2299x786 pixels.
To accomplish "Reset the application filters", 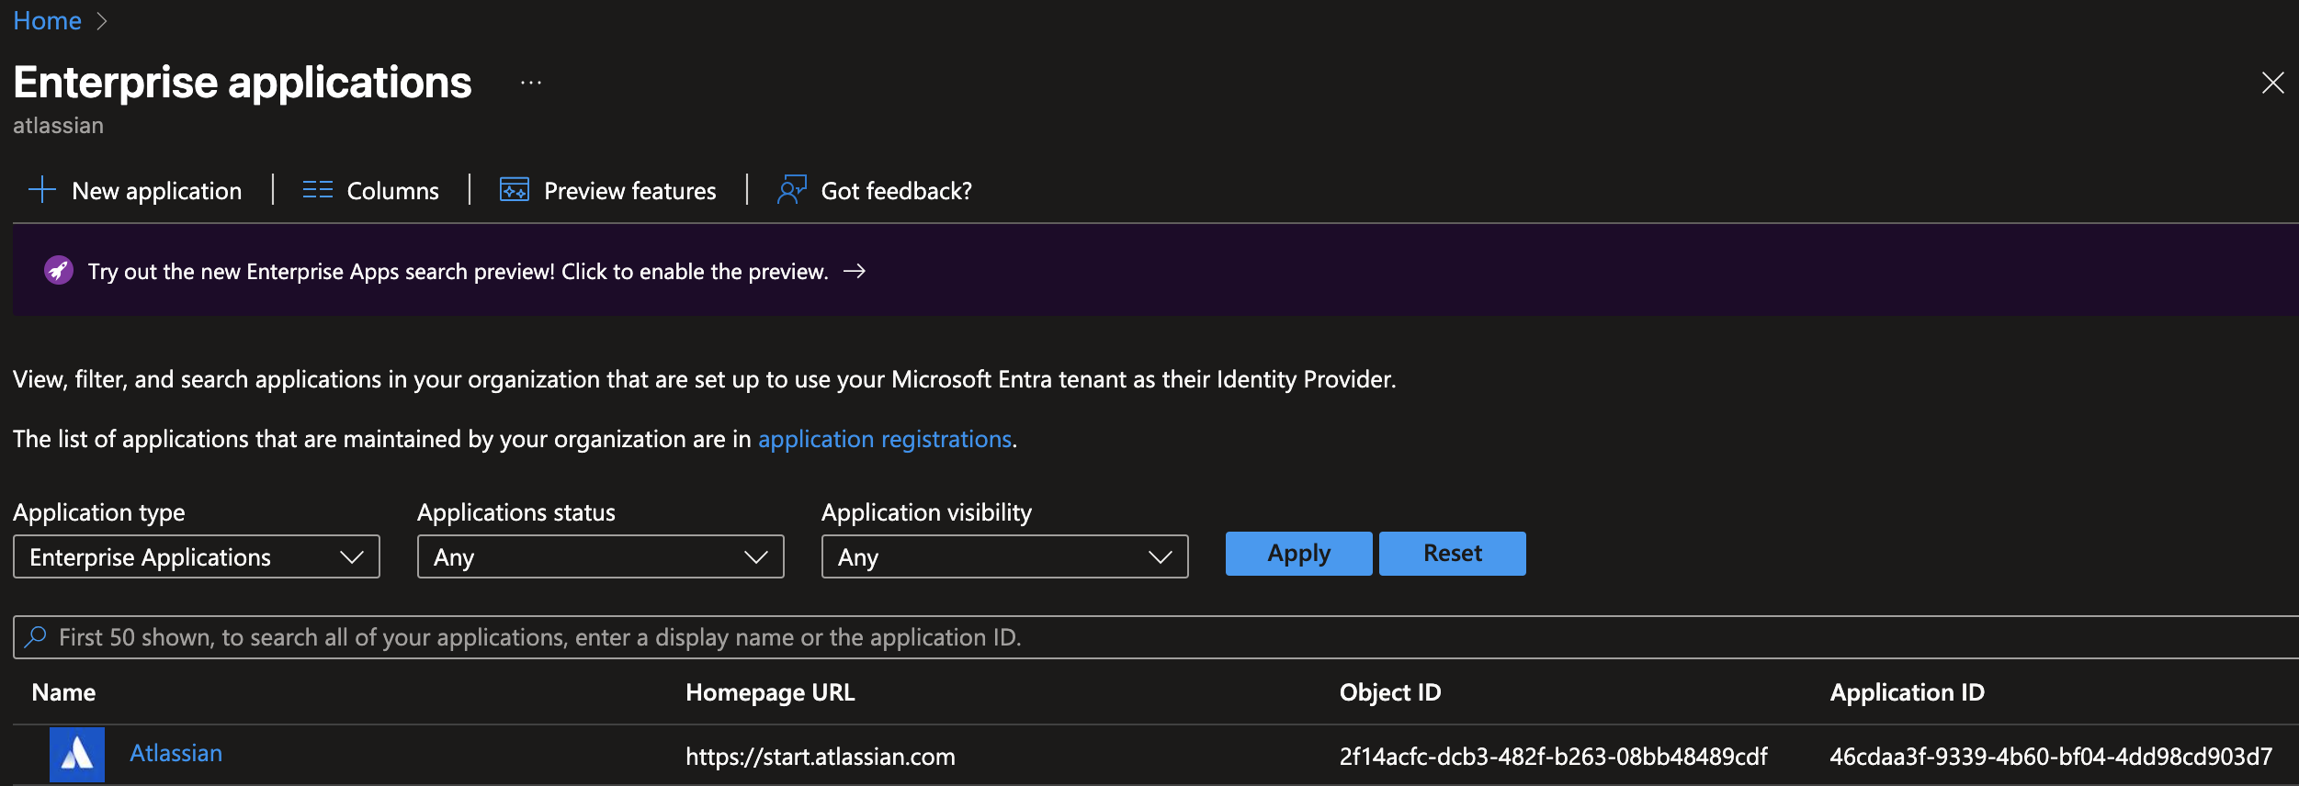I will pos(1452,554).
